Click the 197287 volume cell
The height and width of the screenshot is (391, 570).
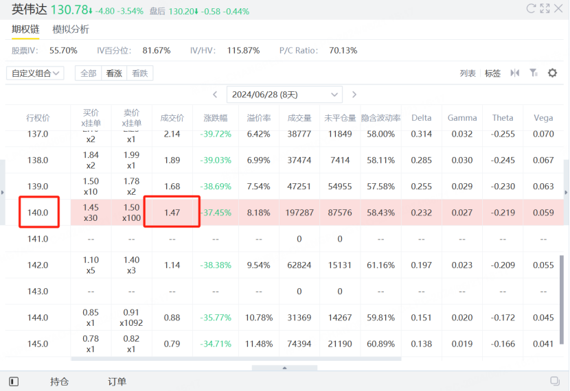[299, 213]
